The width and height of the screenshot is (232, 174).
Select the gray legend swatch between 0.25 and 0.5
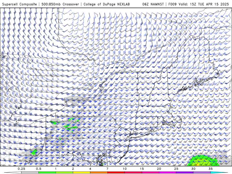tap(30, 173)
